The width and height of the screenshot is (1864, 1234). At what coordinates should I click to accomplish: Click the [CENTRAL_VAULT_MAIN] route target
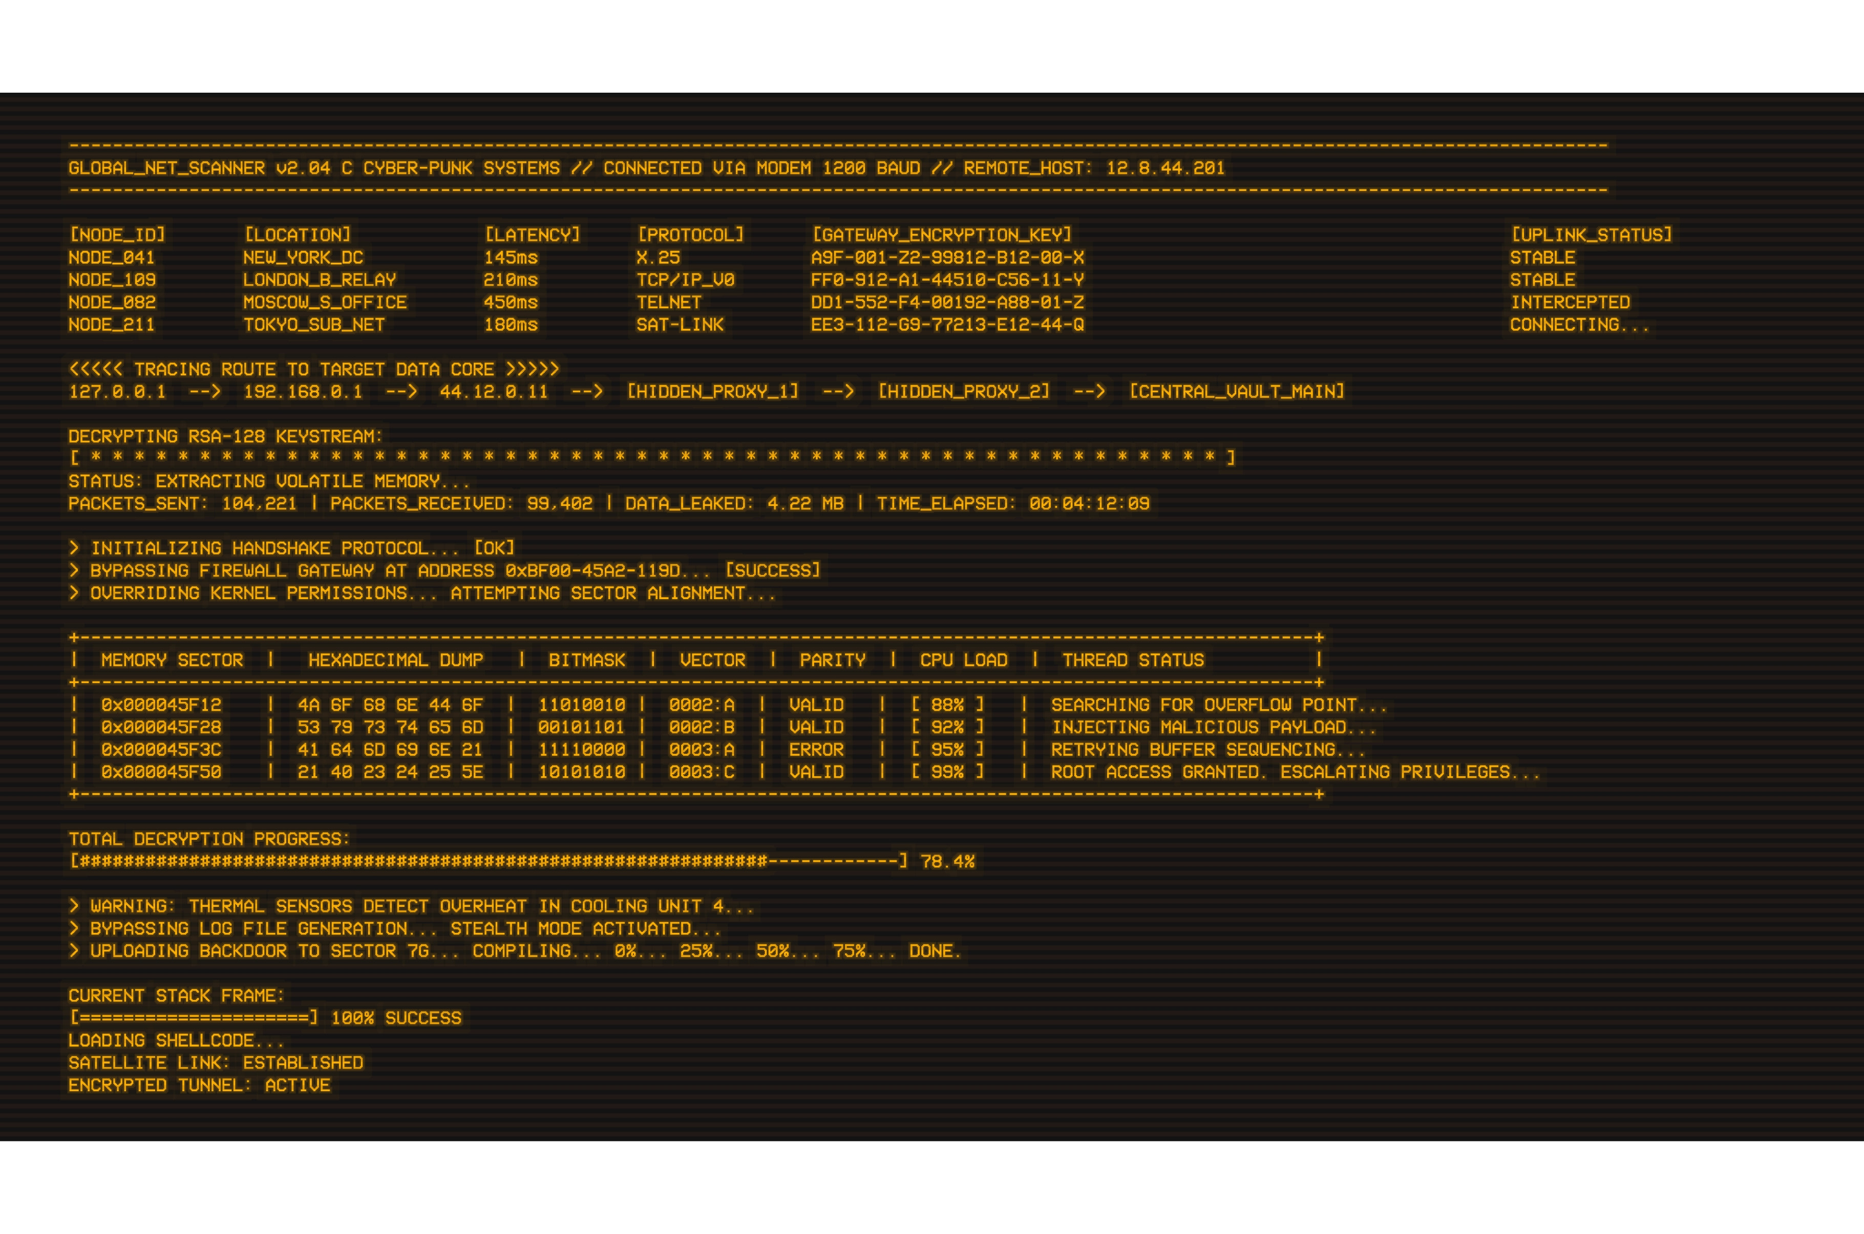click(x=1237, y=391)
